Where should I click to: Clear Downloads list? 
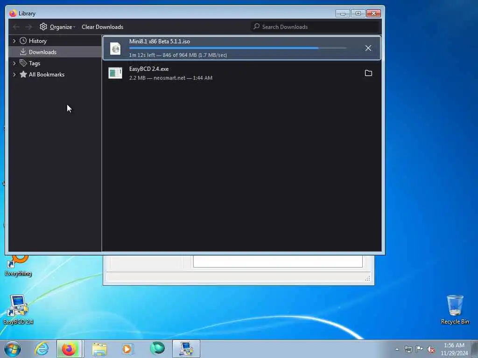(102, 27)
